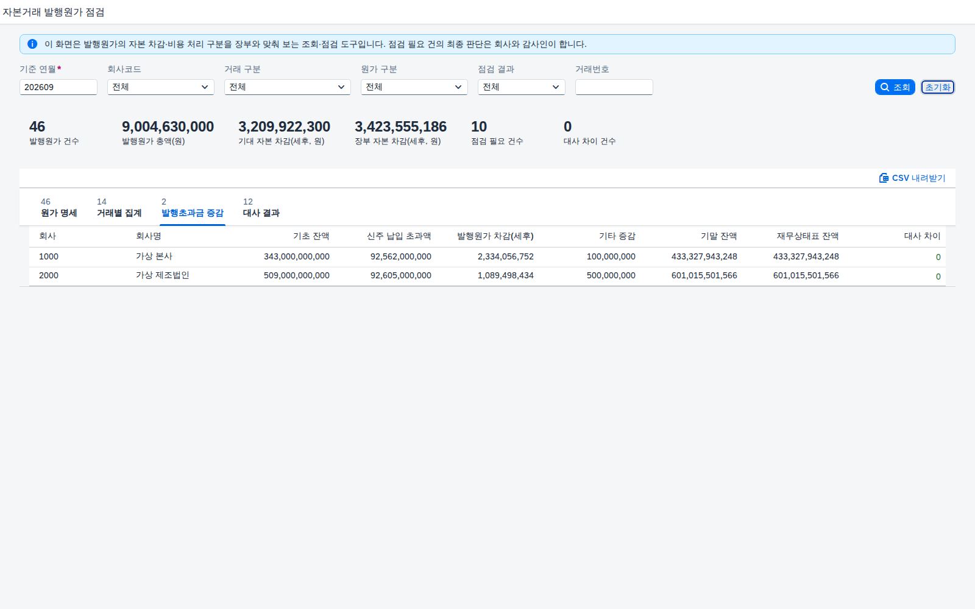Switch to the 원가 명세 tab
The height and width of the screenshot is (609, 975).
click(x=59, y=208)
